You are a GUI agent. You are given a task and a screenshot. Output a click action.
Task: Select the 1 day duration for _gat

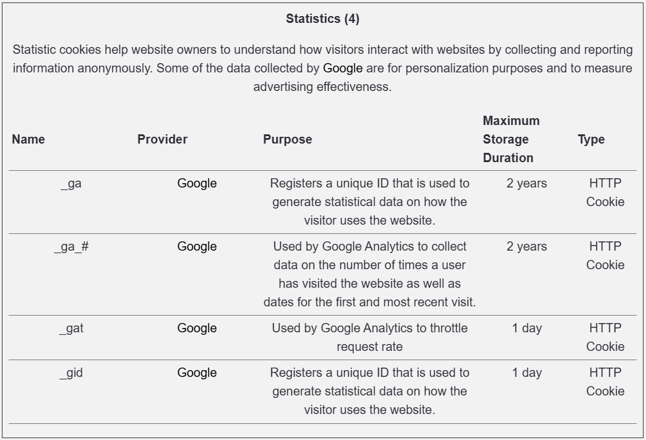[527, 328]
